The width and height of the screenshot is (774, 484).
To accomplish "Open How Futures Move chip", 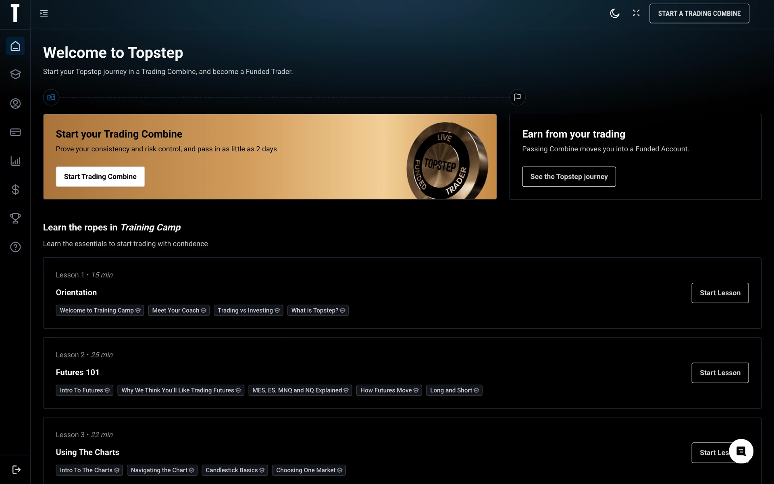I will pos(389,390).
